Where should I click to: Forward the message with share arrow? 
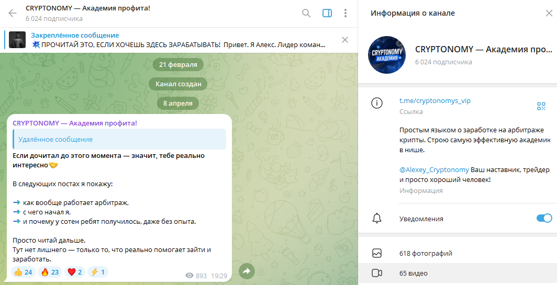pos(247,271)
